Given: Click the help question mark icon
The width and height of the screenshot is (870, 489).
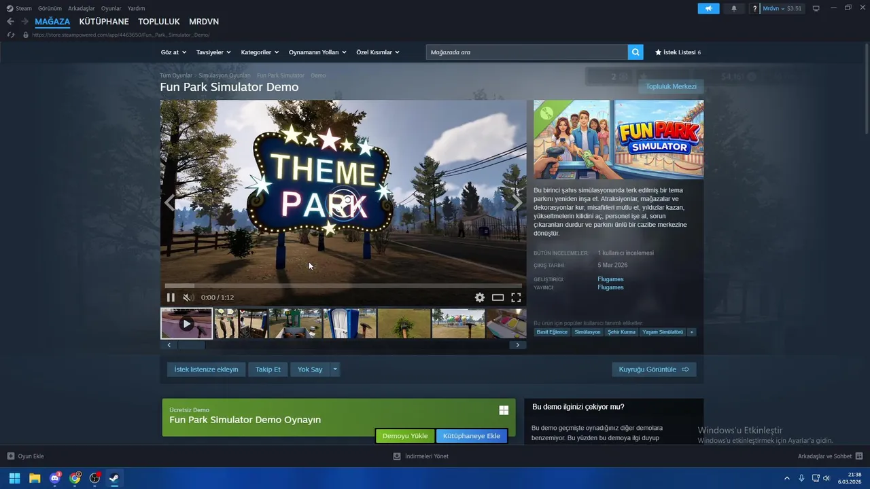Looking at the screenshot, I should click(754, 9).
